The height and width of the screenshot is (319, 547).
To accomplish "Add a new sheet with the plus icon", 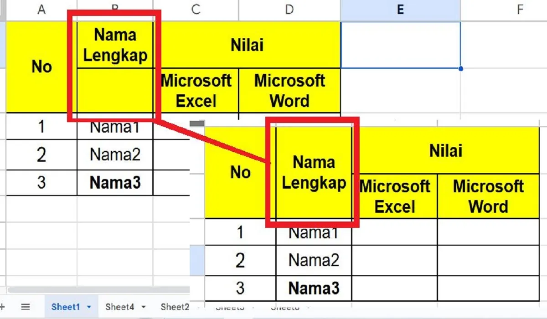I will click(4, 307).
